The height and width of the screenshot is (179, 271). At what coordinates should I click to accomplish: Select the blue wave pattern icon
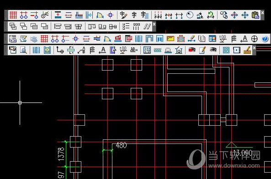[x=158, y=50]
